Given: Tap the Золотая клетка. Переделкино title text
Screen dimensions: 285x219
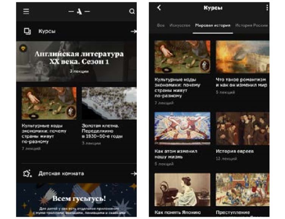Looking at the screenshot, I should pos(102,131).
